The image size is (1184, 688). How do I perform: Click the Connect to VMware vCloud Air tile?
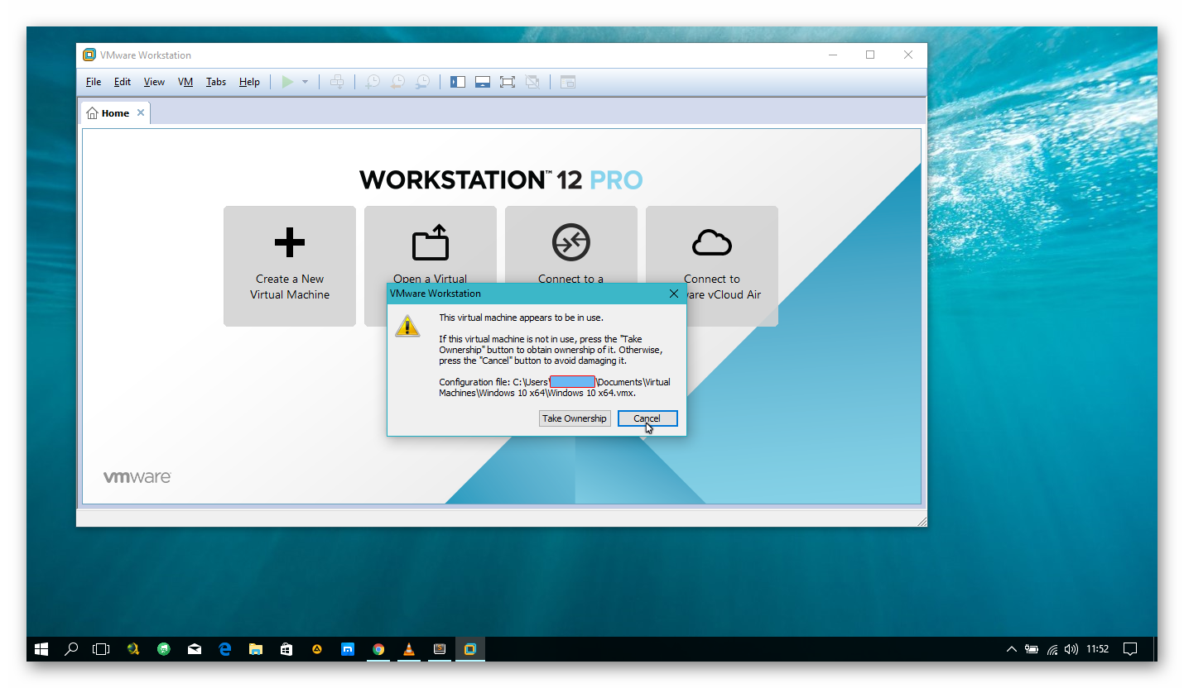(712, 245)
